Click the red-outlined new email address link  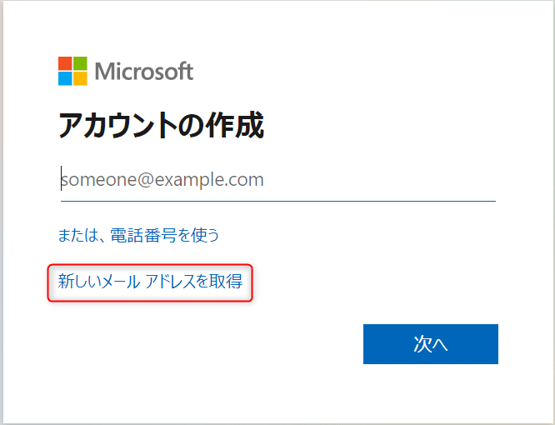(x=150, y=282)
